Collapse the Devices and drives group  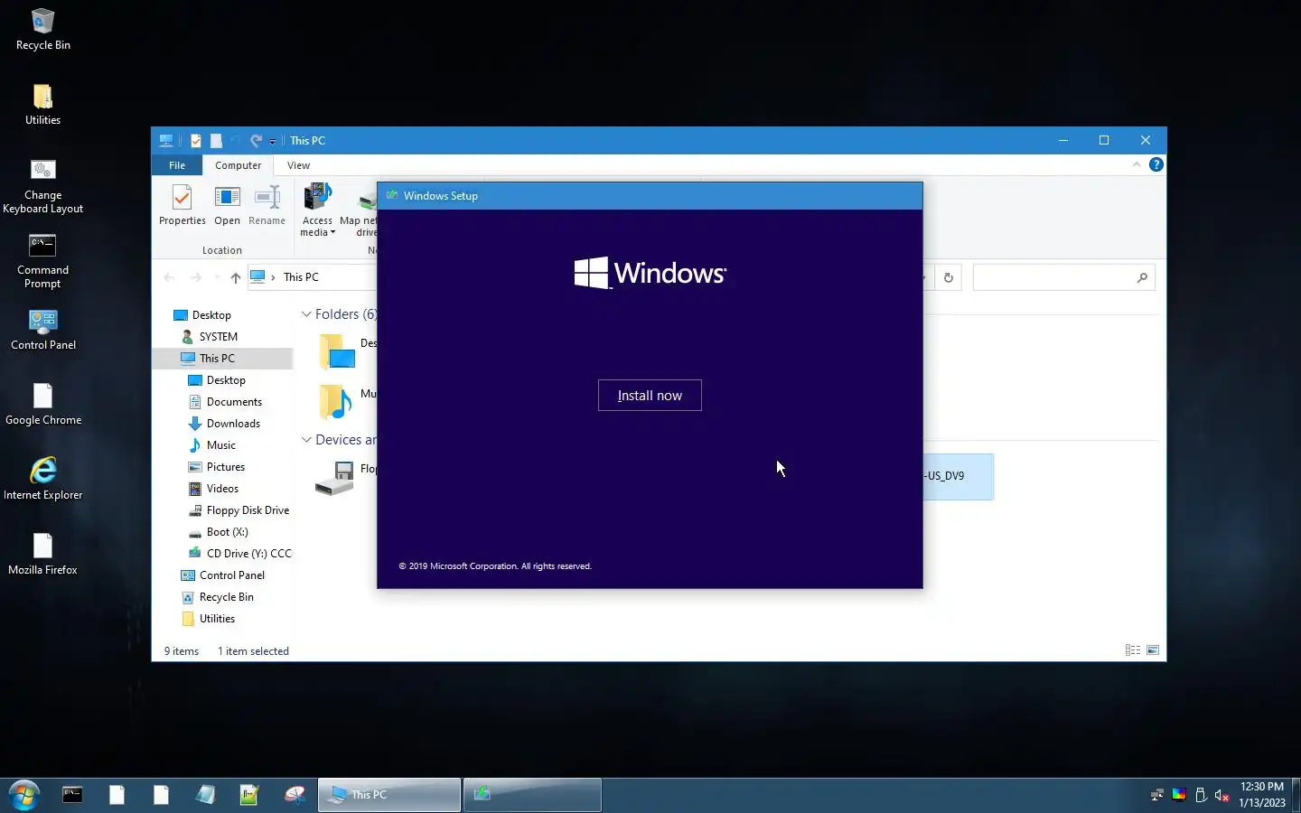(x=306, y=440)
